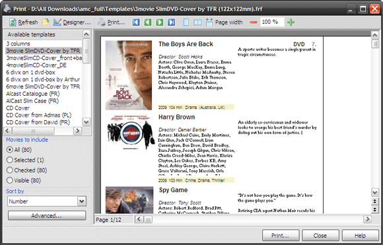Screen dimensions: 383x245
Task: Zoom in with green plus icon
Action: click(x=291, y=22)
